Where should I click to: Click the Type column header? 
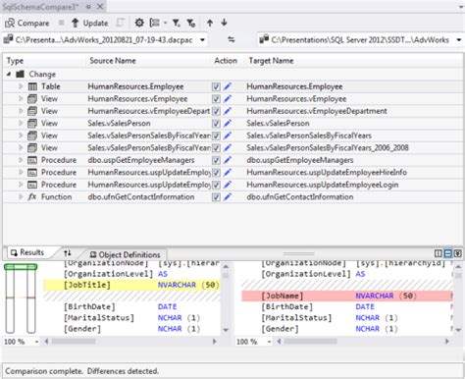15,61
